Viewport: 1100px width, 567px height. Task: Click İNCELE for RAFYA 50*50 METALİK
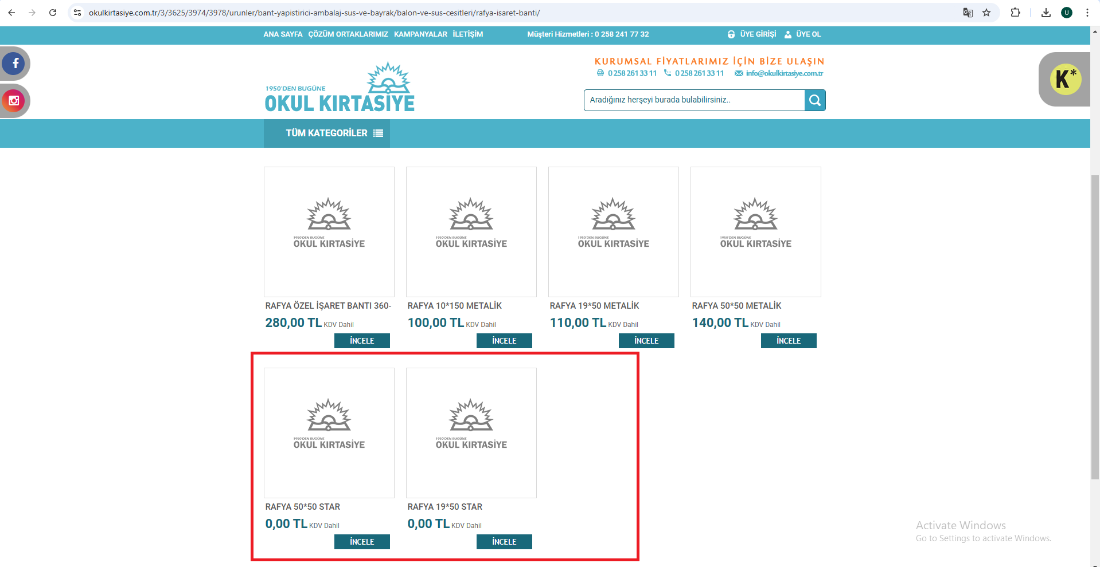click(x=789, y=341)
